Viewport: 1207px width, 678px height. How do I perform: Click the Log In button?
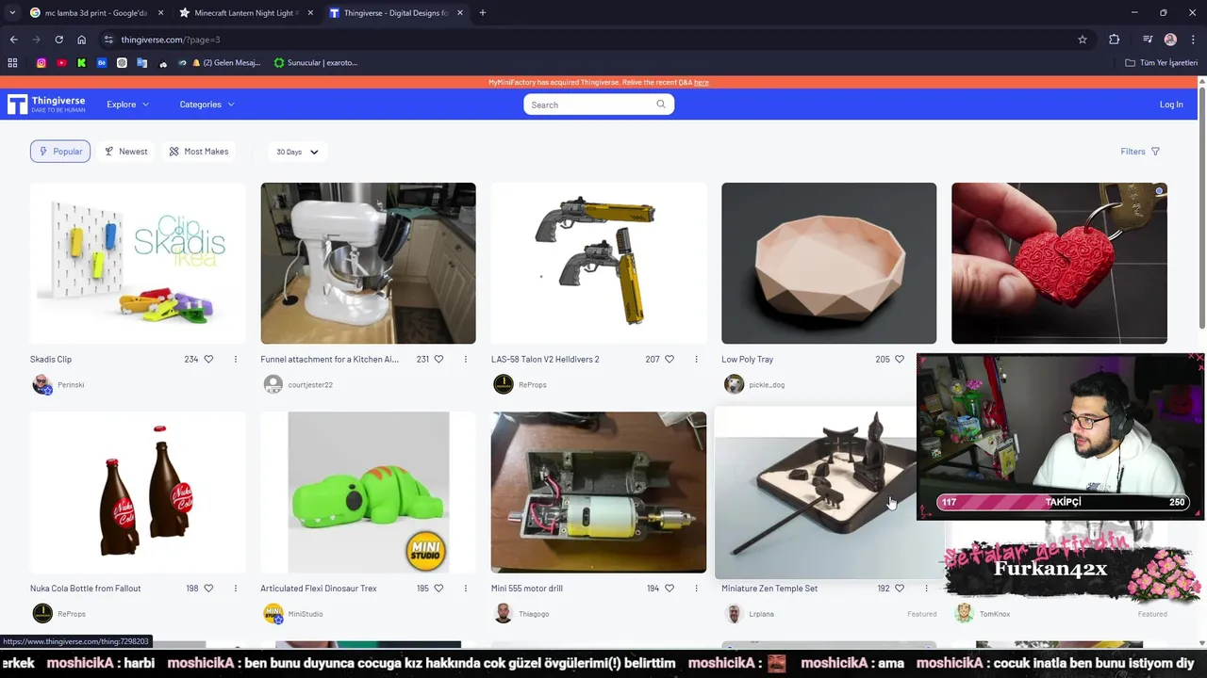pos(1171,105)
